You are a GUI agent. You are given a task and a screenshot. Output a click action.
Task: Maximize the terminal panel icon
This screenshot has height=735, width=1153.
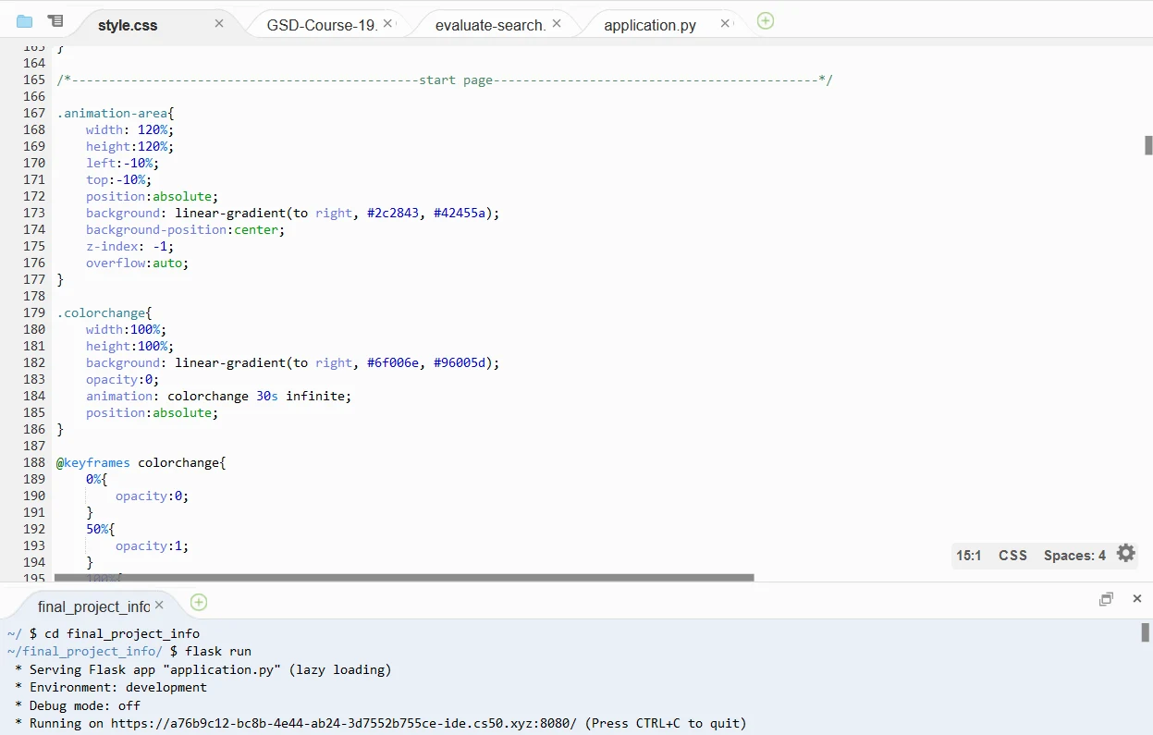tap(1106, 599)
